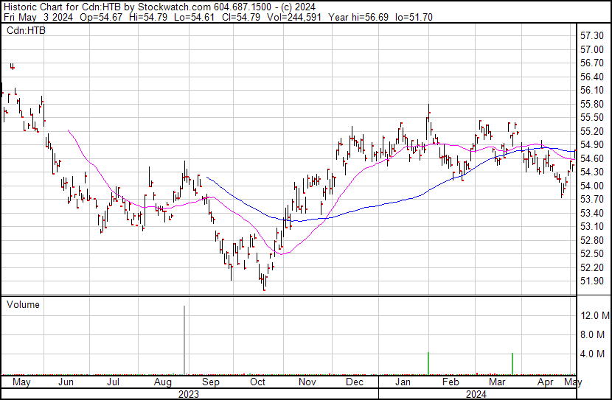This screenshot has height=400, width=612.
Task: Click the 12.0 M volume axis label
Action: (x=594, y=315)
